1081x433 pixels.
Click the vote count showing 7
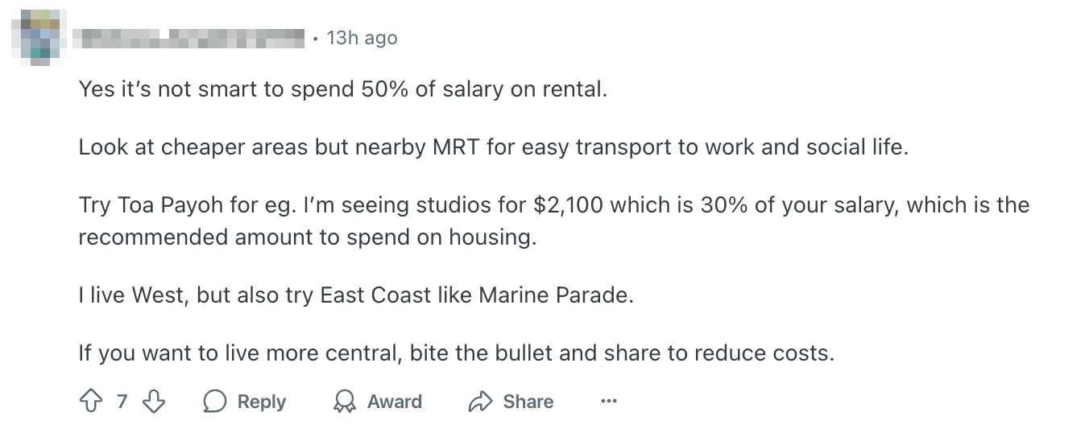[122, 401]
